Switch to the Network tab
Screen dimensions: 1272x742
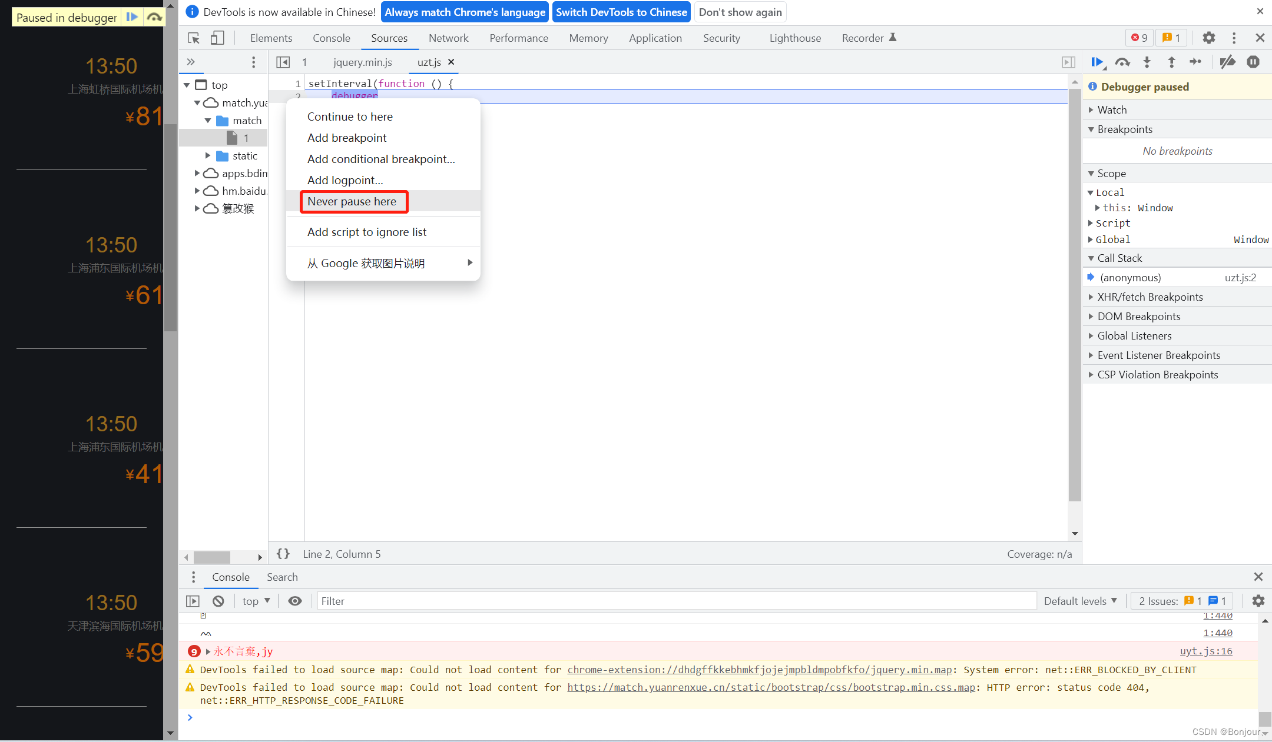(x=448, y=38)
